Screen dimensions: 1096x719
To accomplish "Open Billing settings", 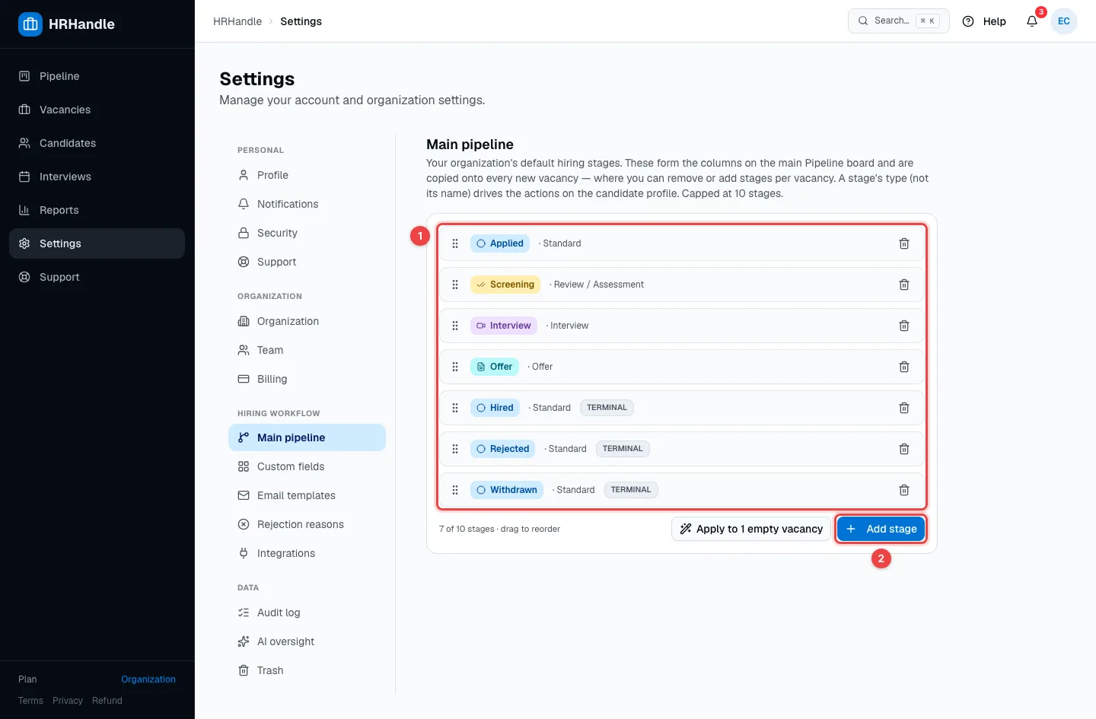I will tap(307, 379).
